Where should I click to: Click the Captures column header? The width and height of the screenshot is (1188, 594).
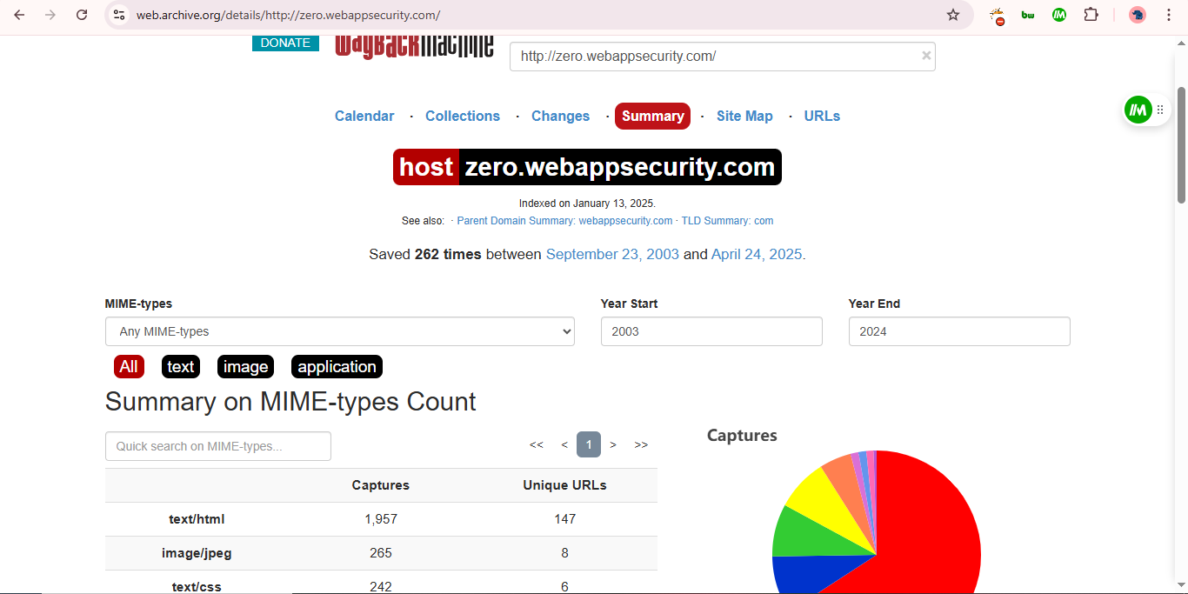pos(381,485)
